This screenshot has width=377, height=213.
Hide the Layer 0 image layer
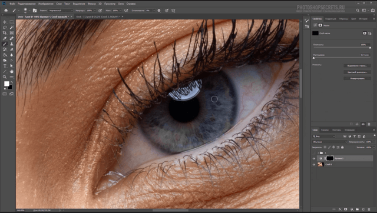pos(314,165)
